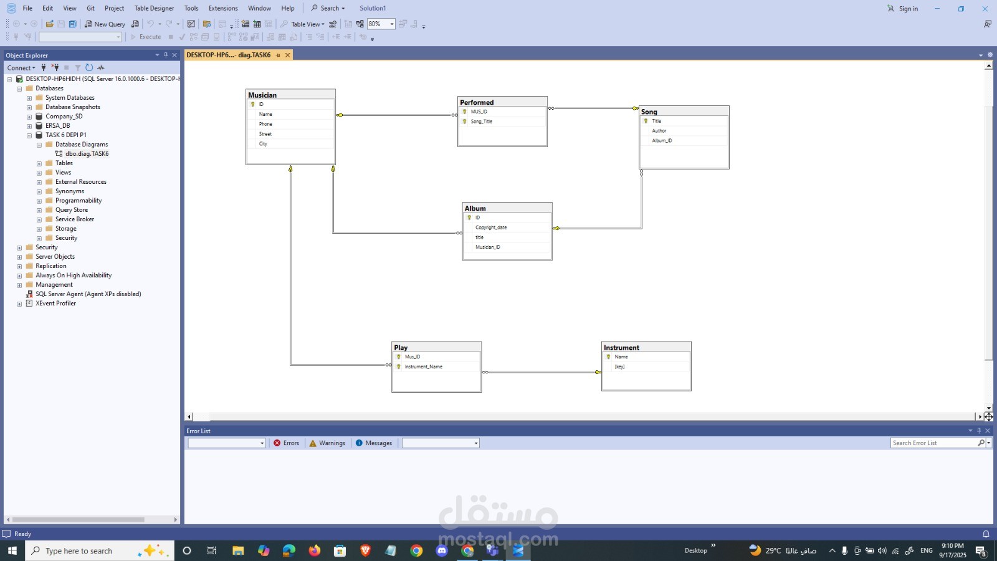Click the New Table icon in diagram toolbar
This screenshot has height=561, width=997.
(246, 24)
